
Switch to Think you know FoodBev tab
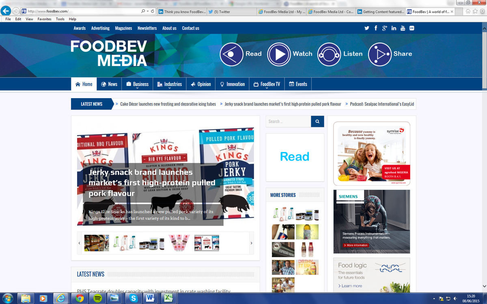(181, 12)
